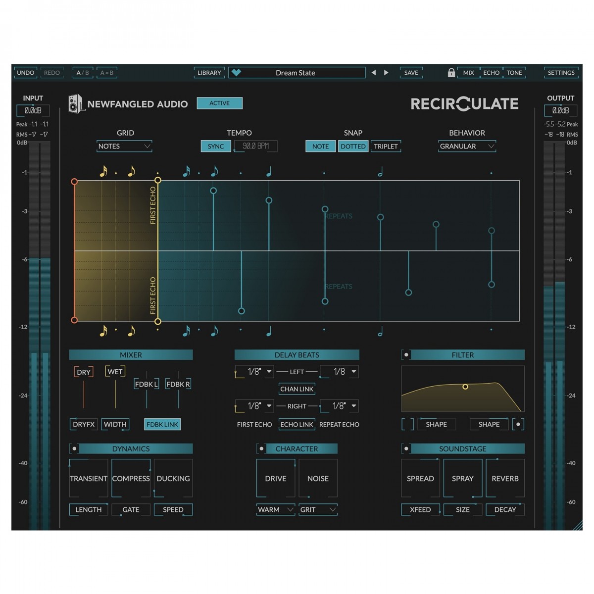Click the previous preset arrow
Image resolution: width=594 pixels, height=594 pixels.
click(374, 73)
